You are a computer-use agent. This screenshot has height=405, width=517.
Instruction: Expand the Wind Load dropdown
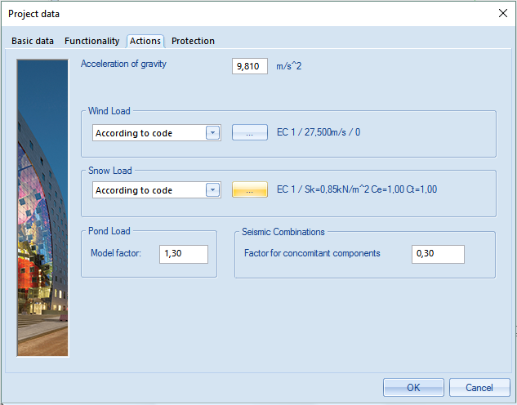point(212,133)
